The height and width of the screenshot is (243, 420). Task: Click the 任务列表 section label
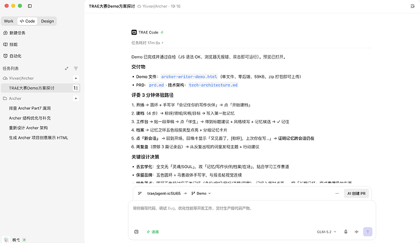11,69
